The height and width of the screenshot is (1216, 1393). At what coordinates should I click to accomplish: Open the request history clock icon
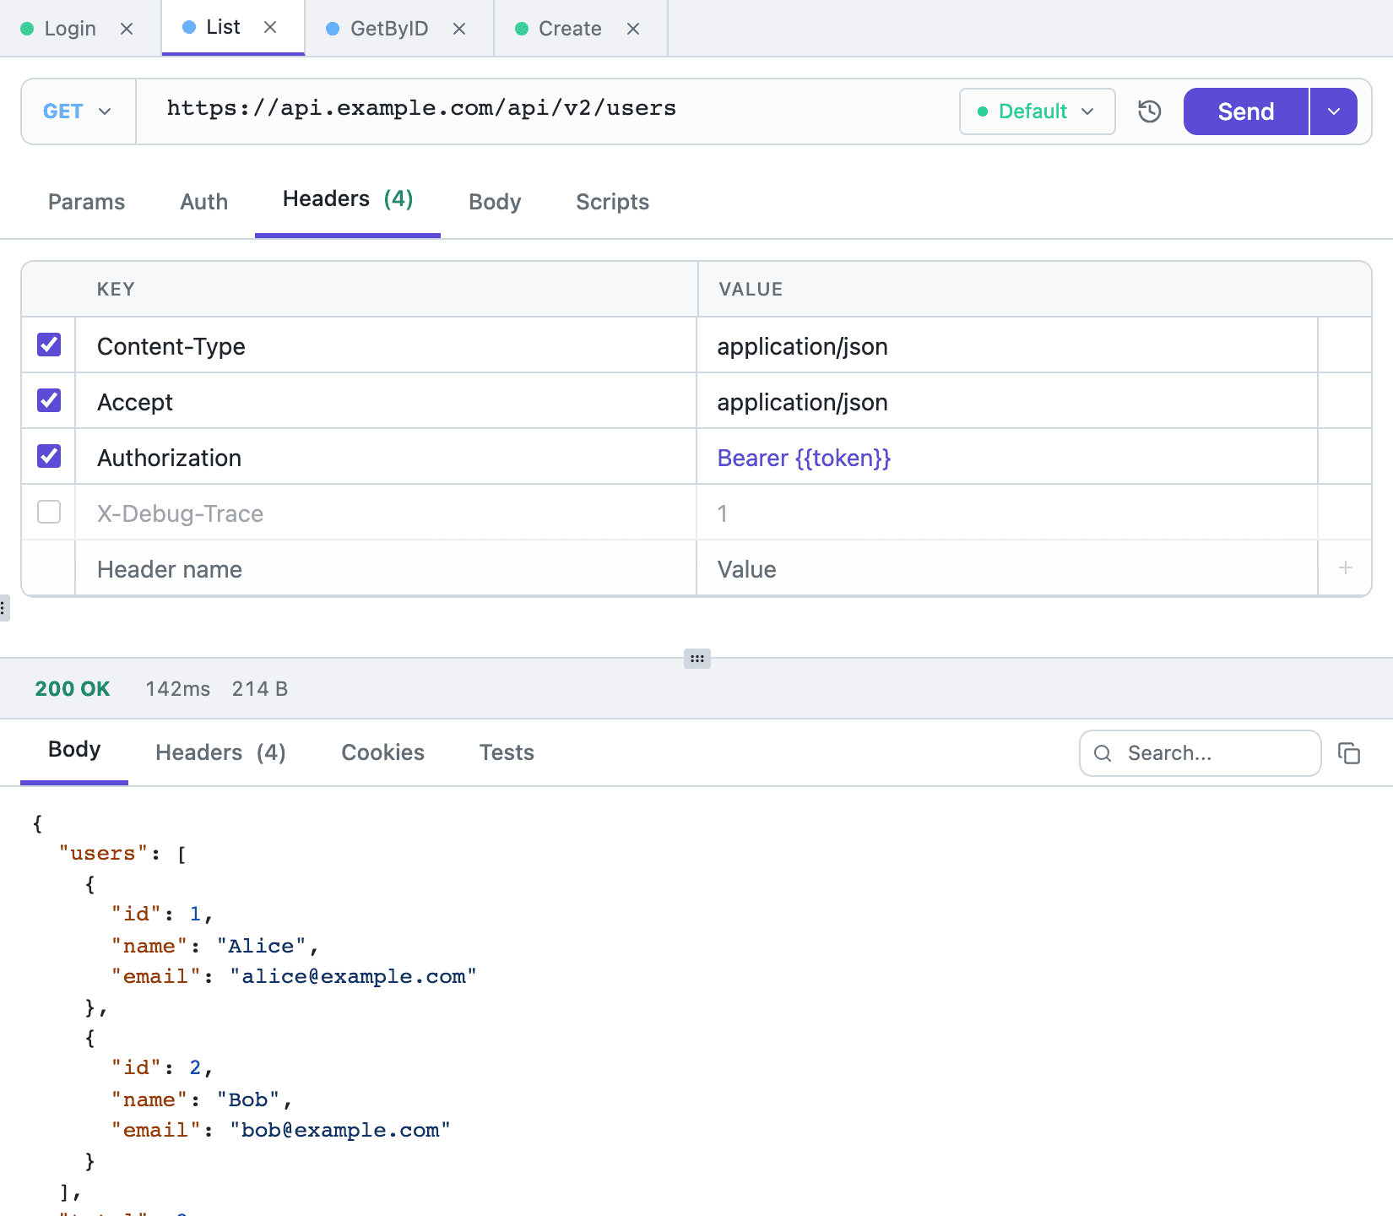point(1149,111)
